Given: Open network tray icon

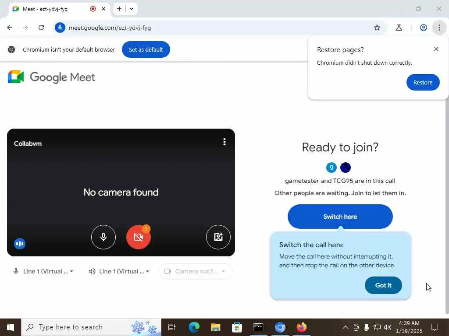Looking at the screenshot, I should (377, 327).
